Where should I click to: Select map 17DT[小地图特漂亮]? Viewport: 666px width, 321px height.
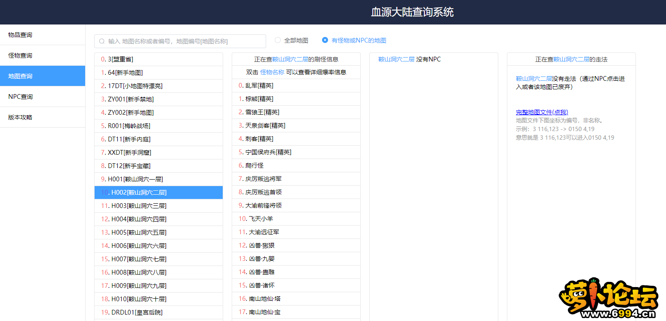coord(159,86)
